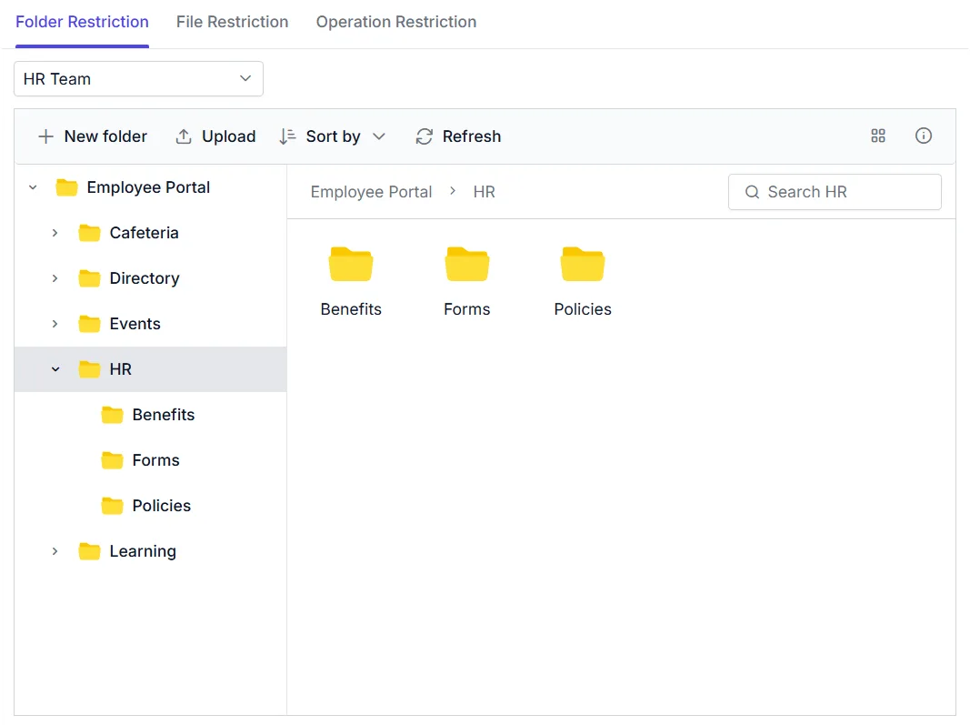
Task: Open the Benefits folder icon in main pane
Action: coord(351,265)
